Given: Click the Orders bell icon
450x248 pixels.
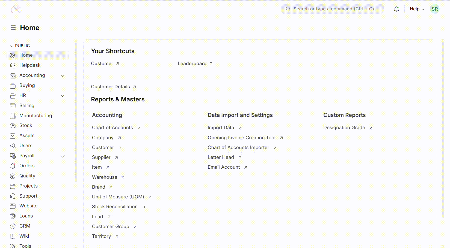Looking at the screenshot, I should click(x=13, y=166).
